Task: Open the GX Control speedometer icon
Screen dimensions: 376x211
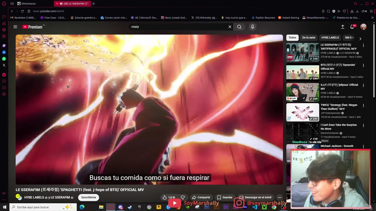Action: [4, 17]
